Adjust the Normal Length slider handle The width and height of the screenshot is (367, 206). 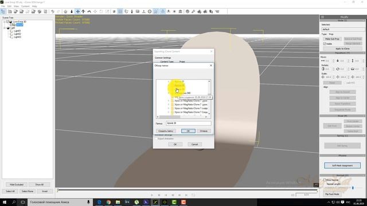(353, 188)
